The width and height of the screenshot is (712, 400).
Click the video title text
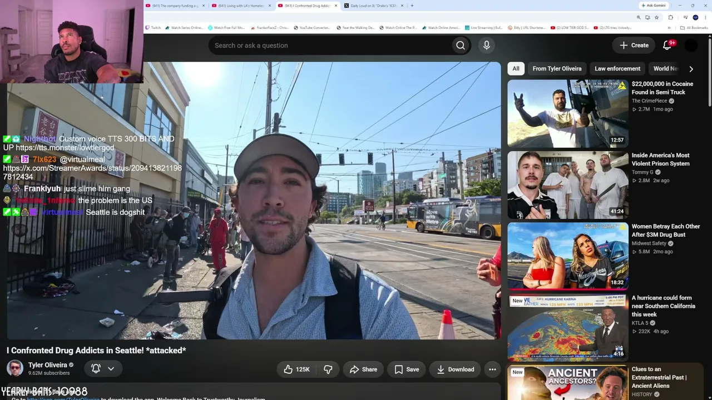(96, 351)
